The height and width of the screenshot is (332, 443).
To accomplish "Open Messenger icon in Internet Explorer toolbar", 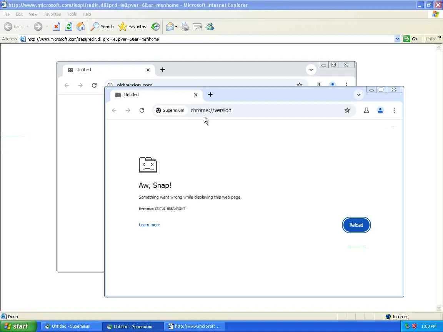I will point(210,27).
